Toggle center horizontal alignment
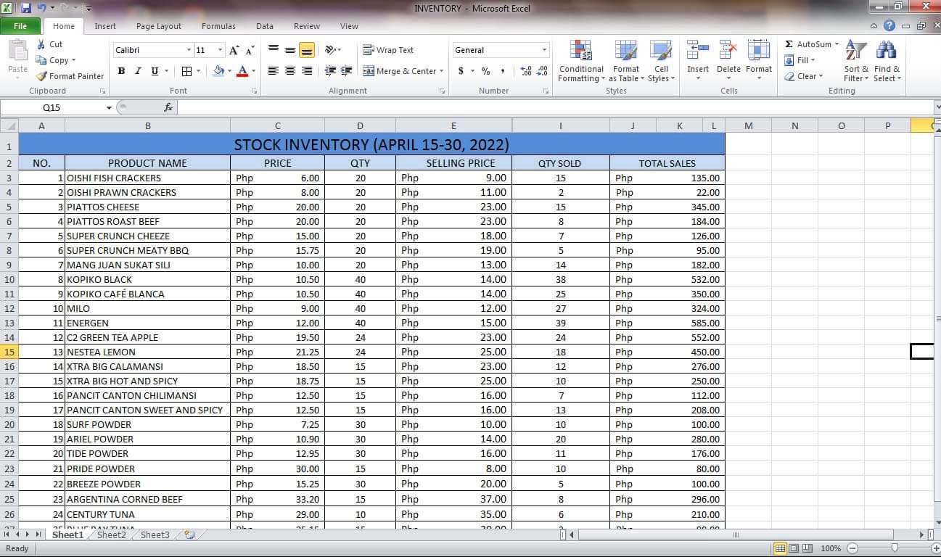This screenshot has width=941, height=557. click(x=290, y=71)
